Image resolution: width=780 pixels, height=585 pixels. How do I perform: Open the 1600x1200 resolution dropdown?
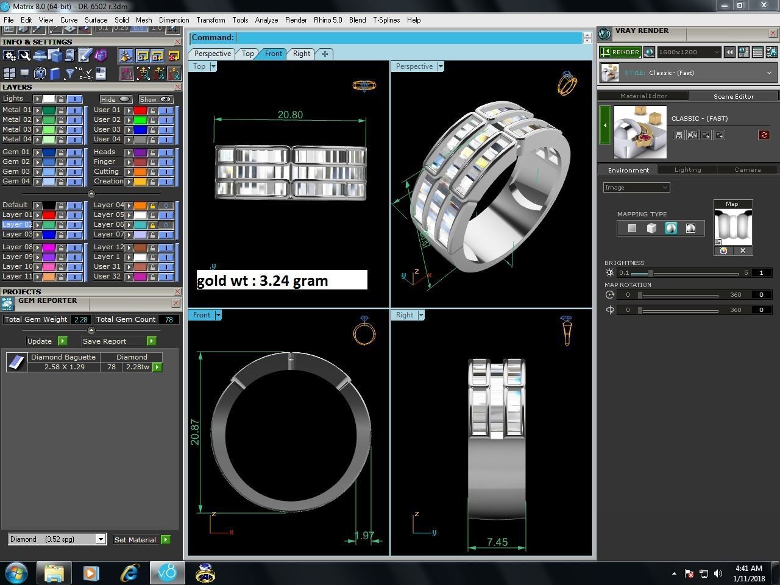[689, 52]
